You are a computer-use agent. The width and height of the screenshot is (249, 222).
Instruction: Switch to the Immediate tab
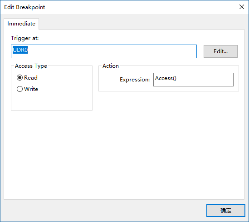point(21,24)
